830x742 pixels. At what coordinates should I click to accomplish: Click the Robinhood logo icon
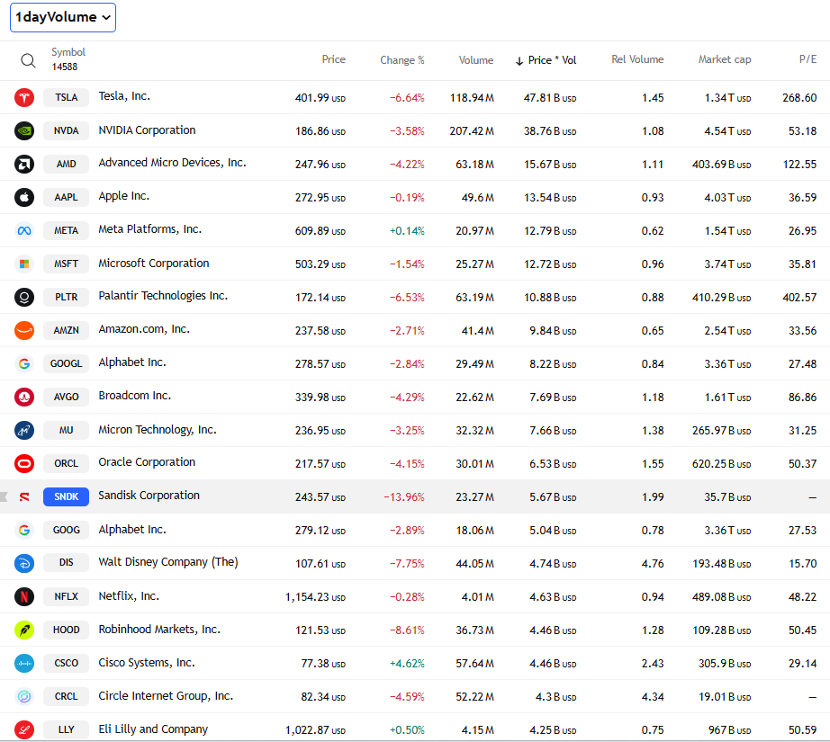pos(24,630)
